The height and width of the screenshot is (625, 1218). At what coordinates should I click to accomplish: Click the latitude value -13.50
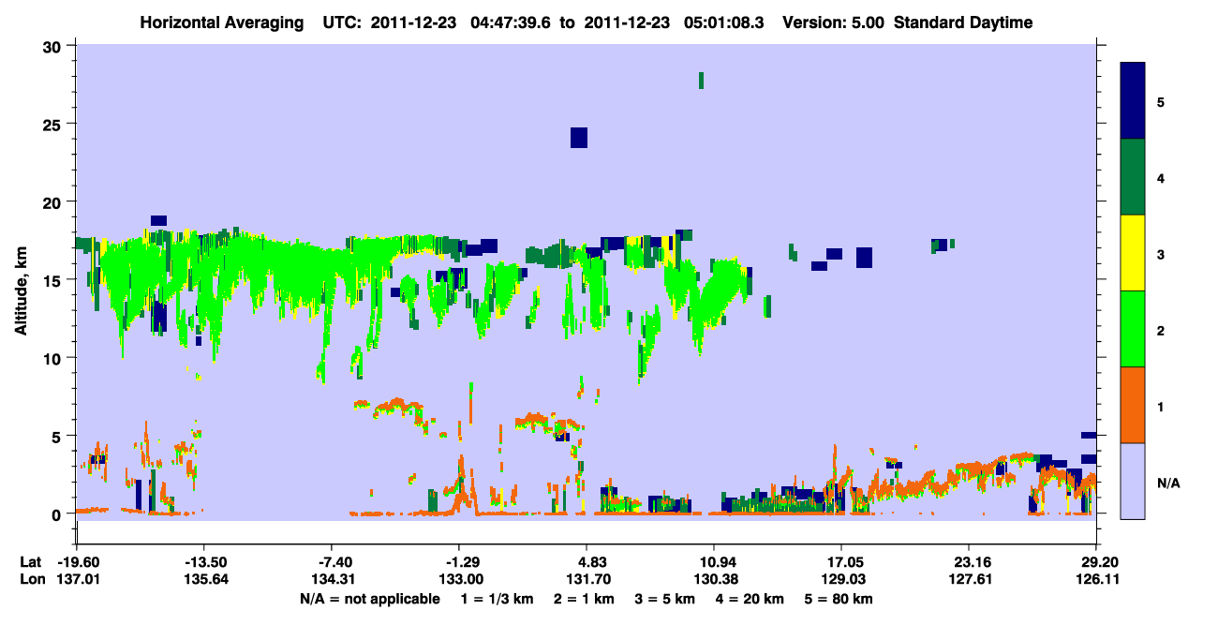203,561
